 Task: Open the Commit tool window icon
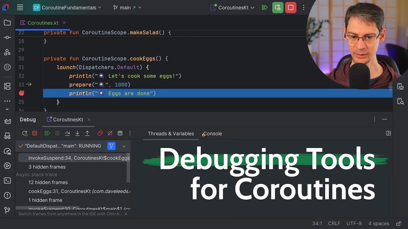pyautogui.click(x=7, y=38)
